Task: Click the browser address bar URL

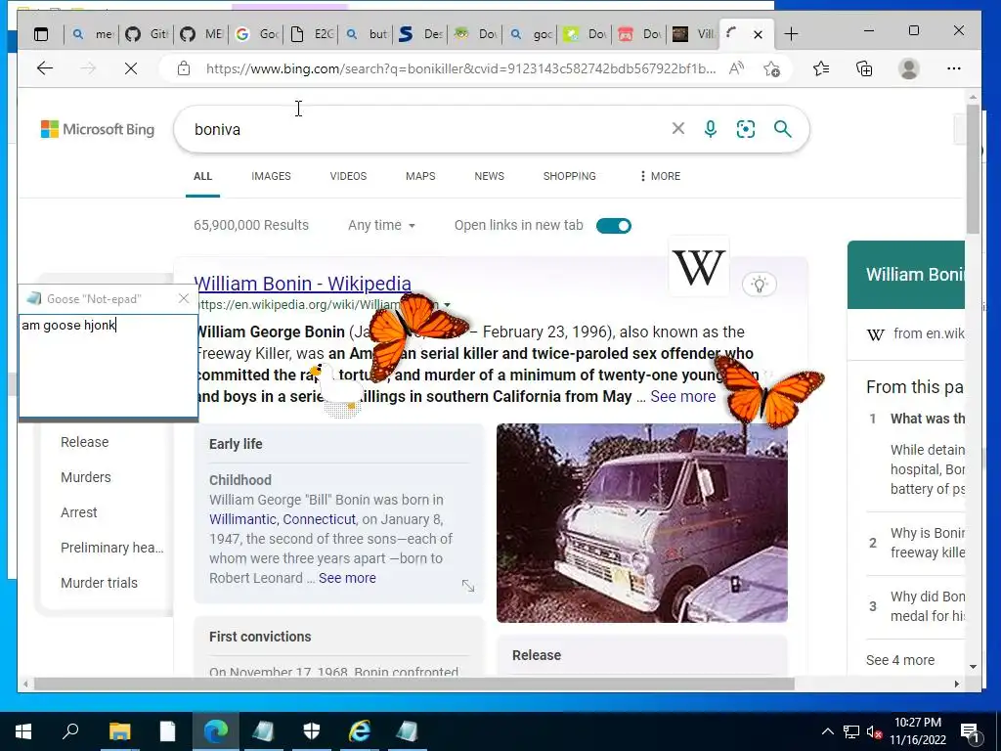Action: point(460,68)
